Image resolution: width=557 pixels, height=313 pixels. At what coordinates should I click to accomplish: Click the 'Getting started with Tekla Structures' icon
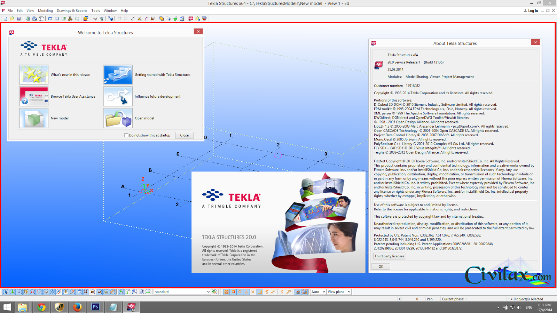(118, 75)
